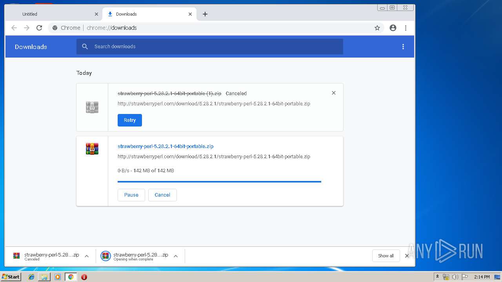Screen dimensions: 502x282
Task: Click the 'Canceled' status label
Action: (x=236, y=94)
